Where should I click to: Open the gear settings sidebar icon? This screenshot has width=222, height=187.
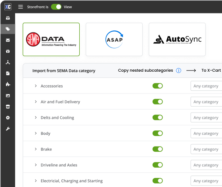(x=8, y=118)
